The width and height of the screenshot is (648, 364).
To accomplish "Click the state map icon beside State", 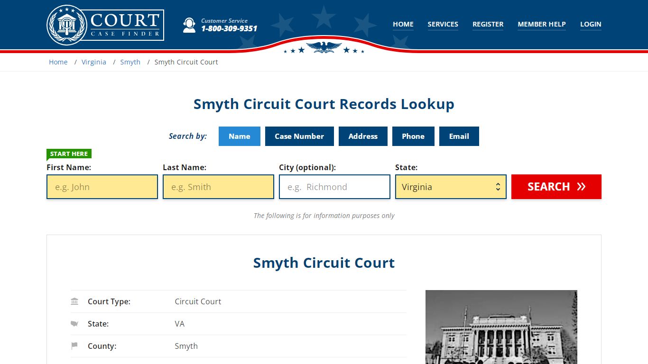I will [74, 324].
